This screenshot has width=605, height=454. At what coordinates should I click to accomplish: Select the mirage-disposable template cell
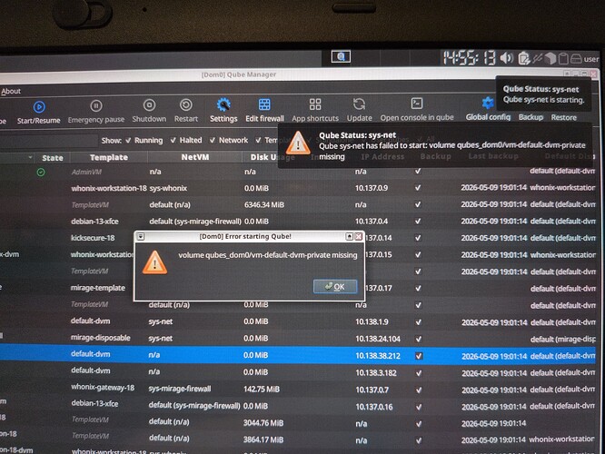[x=100, y=338]
